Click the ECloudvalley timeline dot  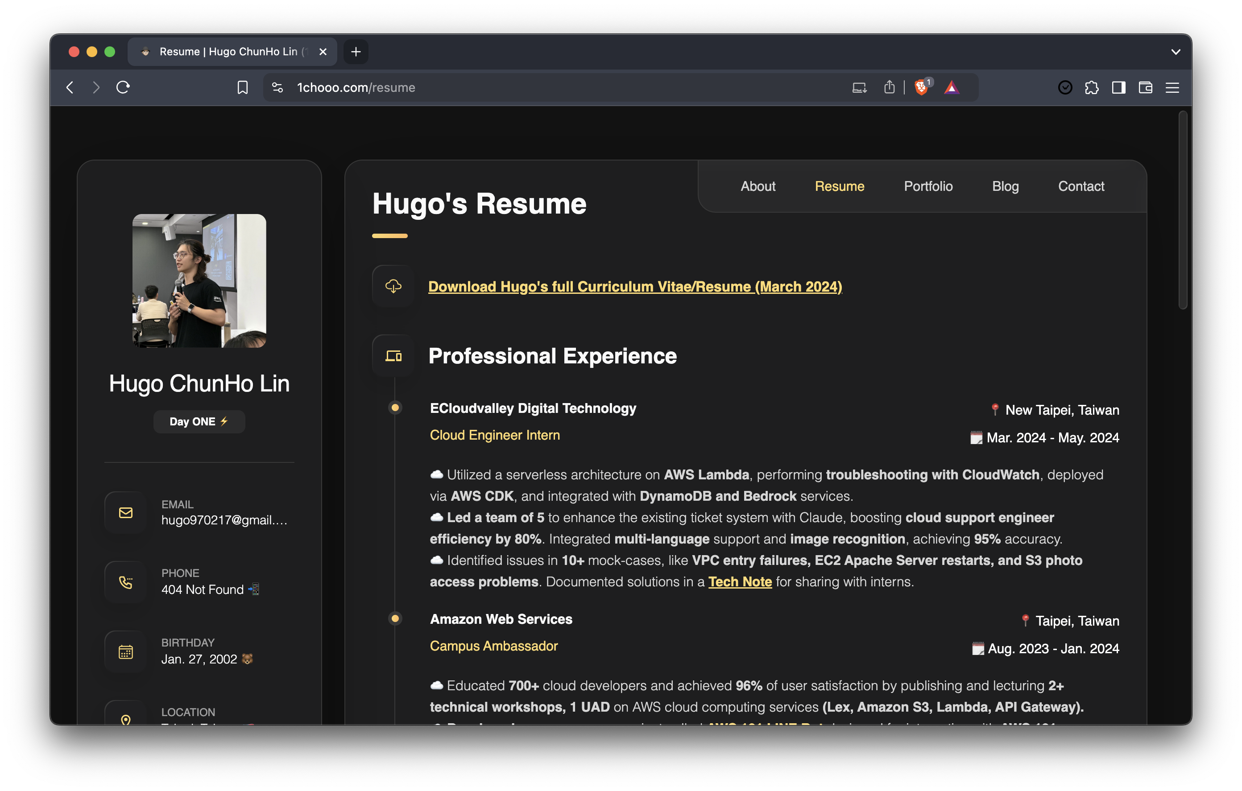click(x=395, y=408)
